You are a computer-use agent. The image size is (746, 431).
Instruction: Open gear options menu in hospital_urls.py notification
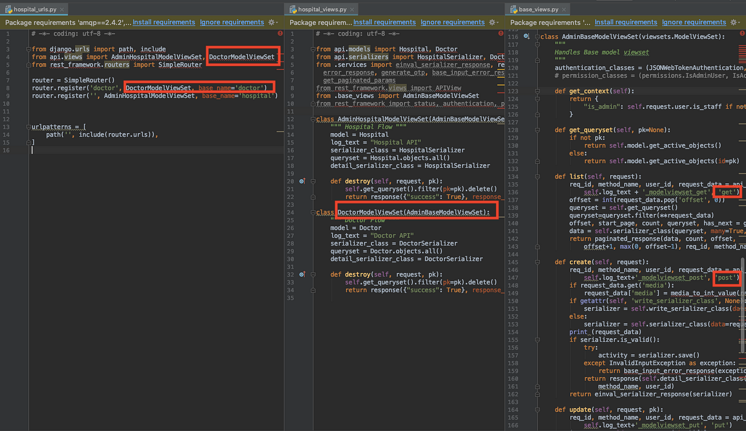click(x=272, y=22)
